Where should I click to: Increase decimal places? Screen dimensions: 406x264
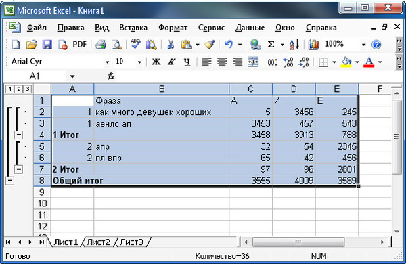[x=288, y=62]
